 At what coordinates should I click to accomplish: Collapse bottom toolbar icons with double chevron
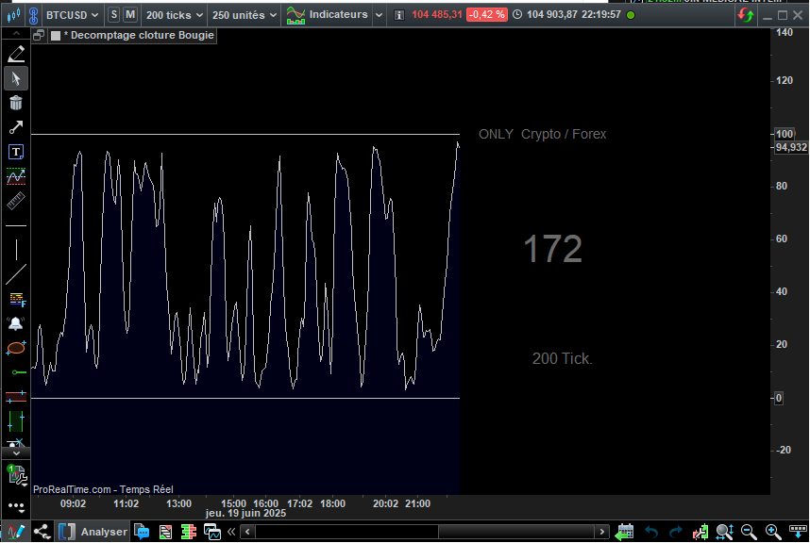(x=231, y=532)
